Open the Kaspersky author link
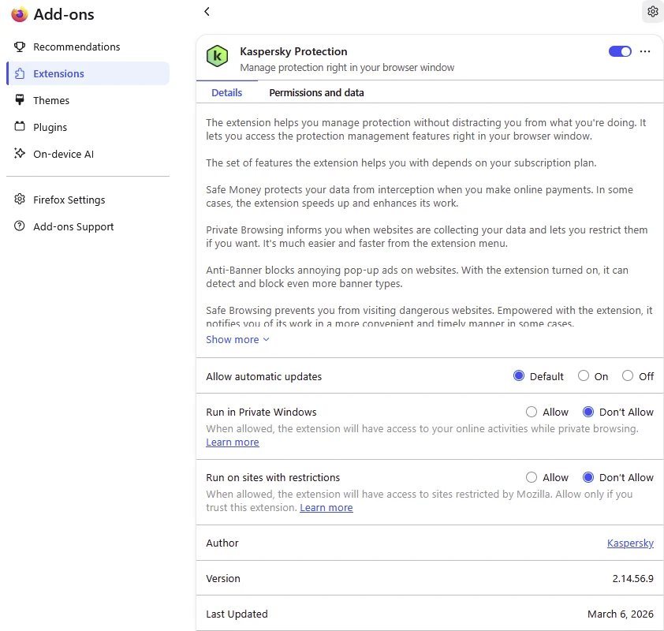 pyautogui.click(x=630, y=543)
